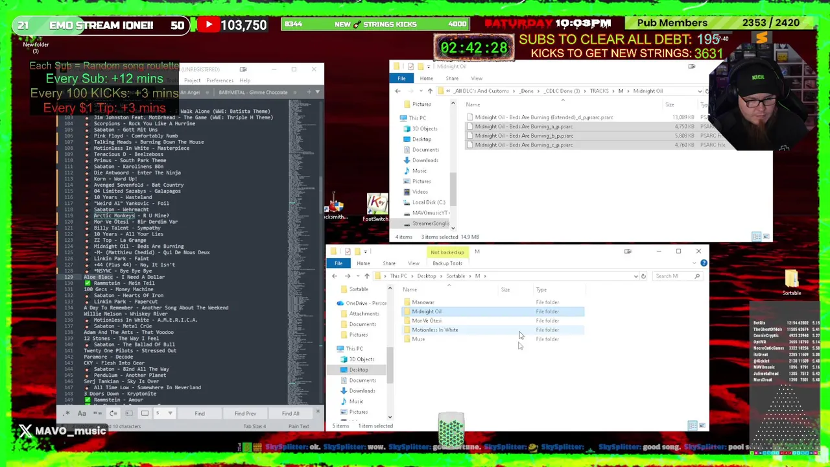Open Backup Tools tab in bottom Explorer
This screenshot has height=467, width=830.
(447, 263)
